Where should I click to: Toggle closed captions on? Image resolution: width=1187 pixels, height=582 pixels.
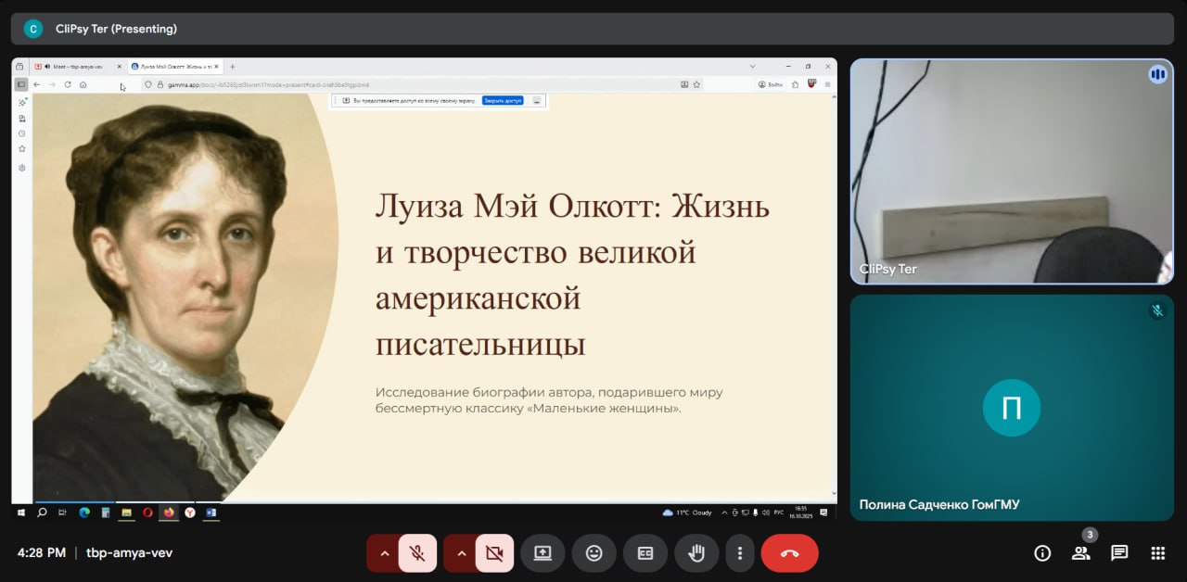[x=645, y=553]
